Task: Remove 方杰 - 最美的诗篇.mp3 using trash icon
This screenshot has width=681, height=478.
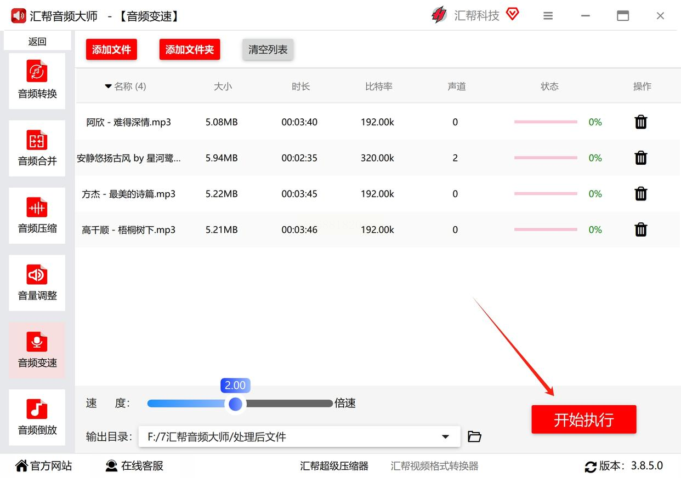Action: tap(640, 194)
